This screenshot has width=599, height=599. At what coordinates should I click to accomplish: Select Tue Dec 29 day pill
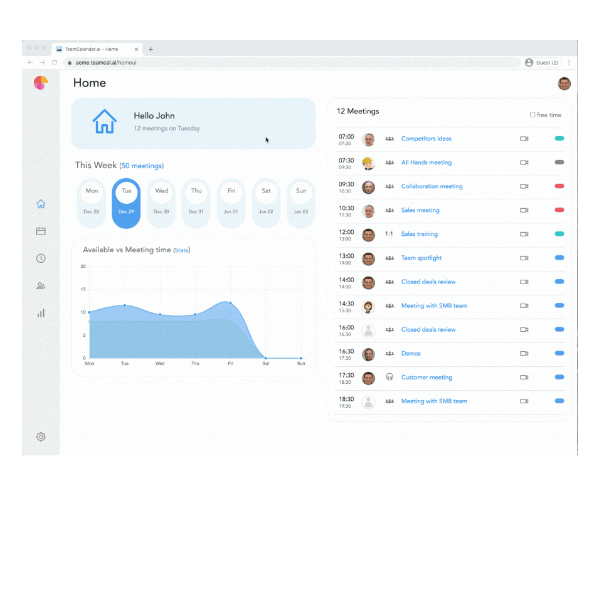(x=126, y=203)
